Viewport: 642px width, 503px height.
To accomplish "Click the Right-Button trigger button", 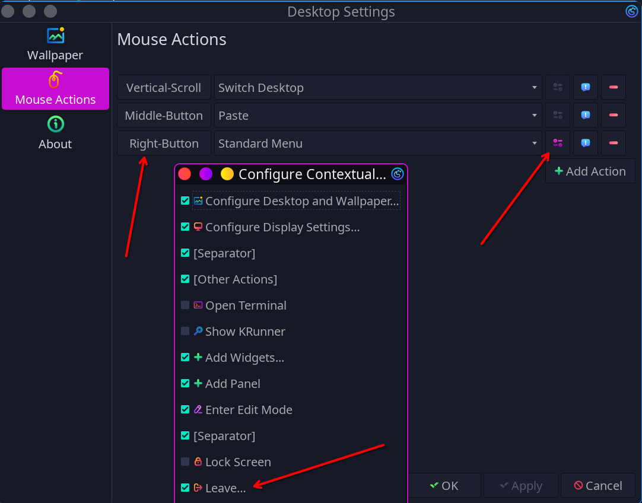I will pyautogui.click(x=164, y=143).
